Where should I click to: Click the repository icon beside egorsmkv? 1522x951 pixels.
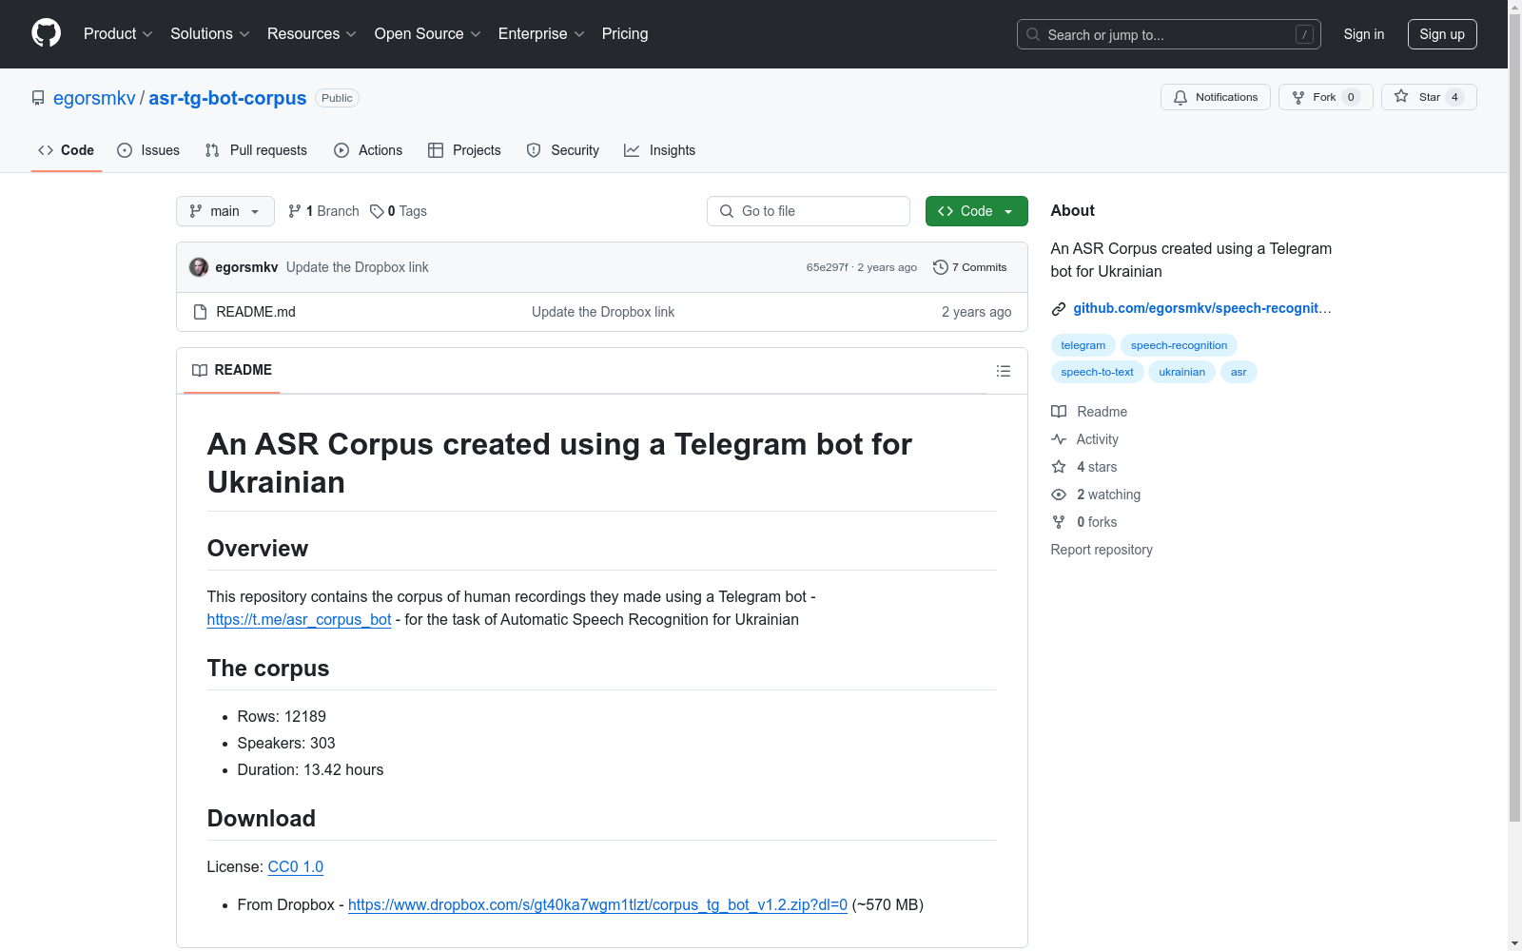coord(38,98)
